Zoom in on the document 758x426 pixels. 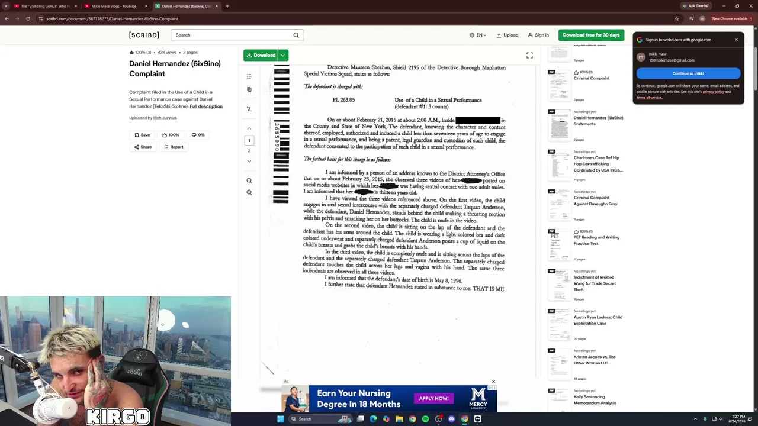249,192
